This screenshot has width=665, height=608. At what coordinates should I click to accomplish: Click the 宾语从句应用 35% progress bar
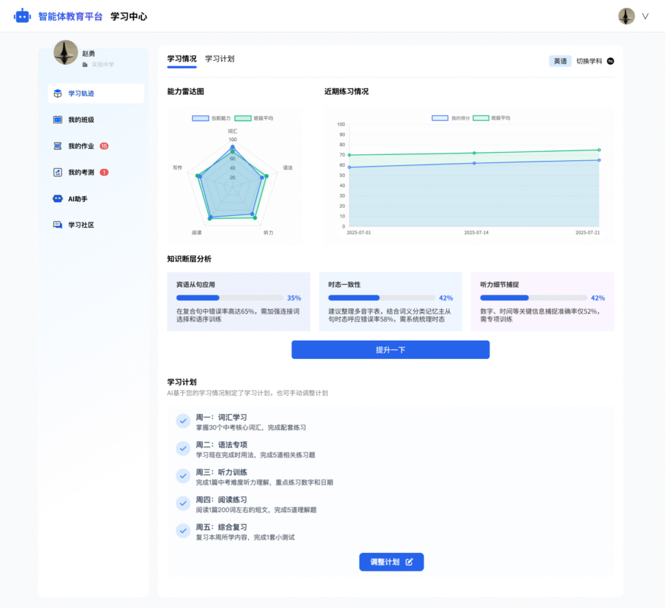pyautogui.click(x=229, y=298)
